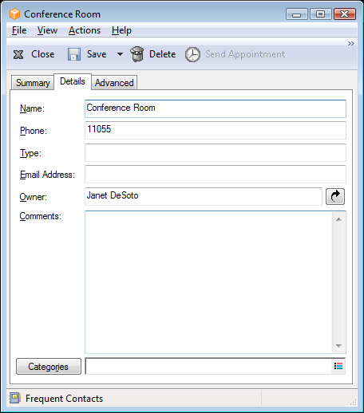Image resolution: width=364 pixels, height=413 pixels.
Task: Open the File menu
Action: click(x=19, y=30)
